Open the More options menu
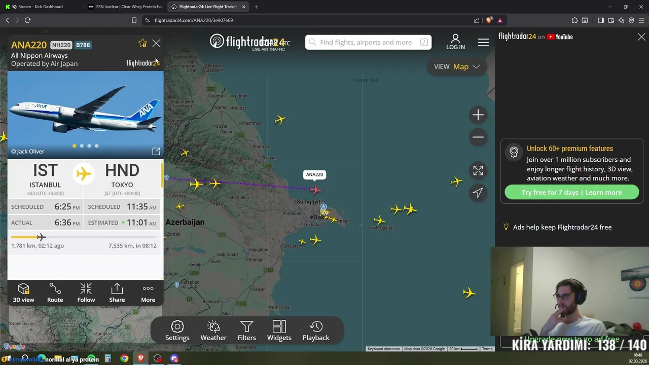Image resolution: width=649 pixels, height=365 pixels. point(148,293)
